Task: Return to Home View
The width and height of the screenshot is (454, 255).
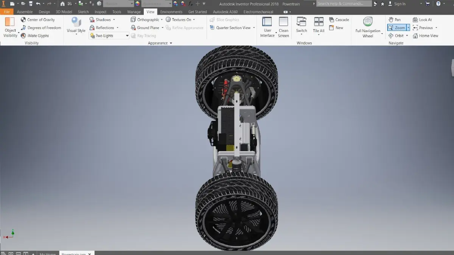Action: [426, 36]
